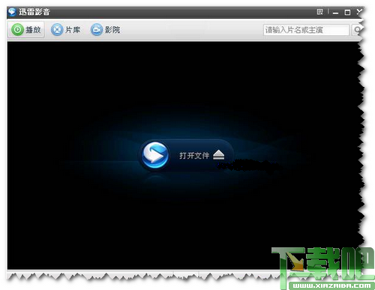Screen dimensions: 375x290
Task: Switch to the 播放 tab label
Action: tap(33, 30)
